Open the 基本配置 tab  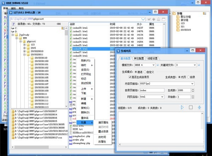point(125,58)
